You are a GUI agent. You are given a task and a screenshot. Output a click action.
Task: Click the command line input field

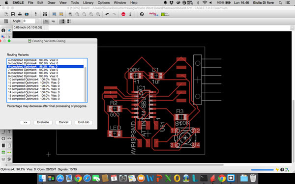point(169,27)
